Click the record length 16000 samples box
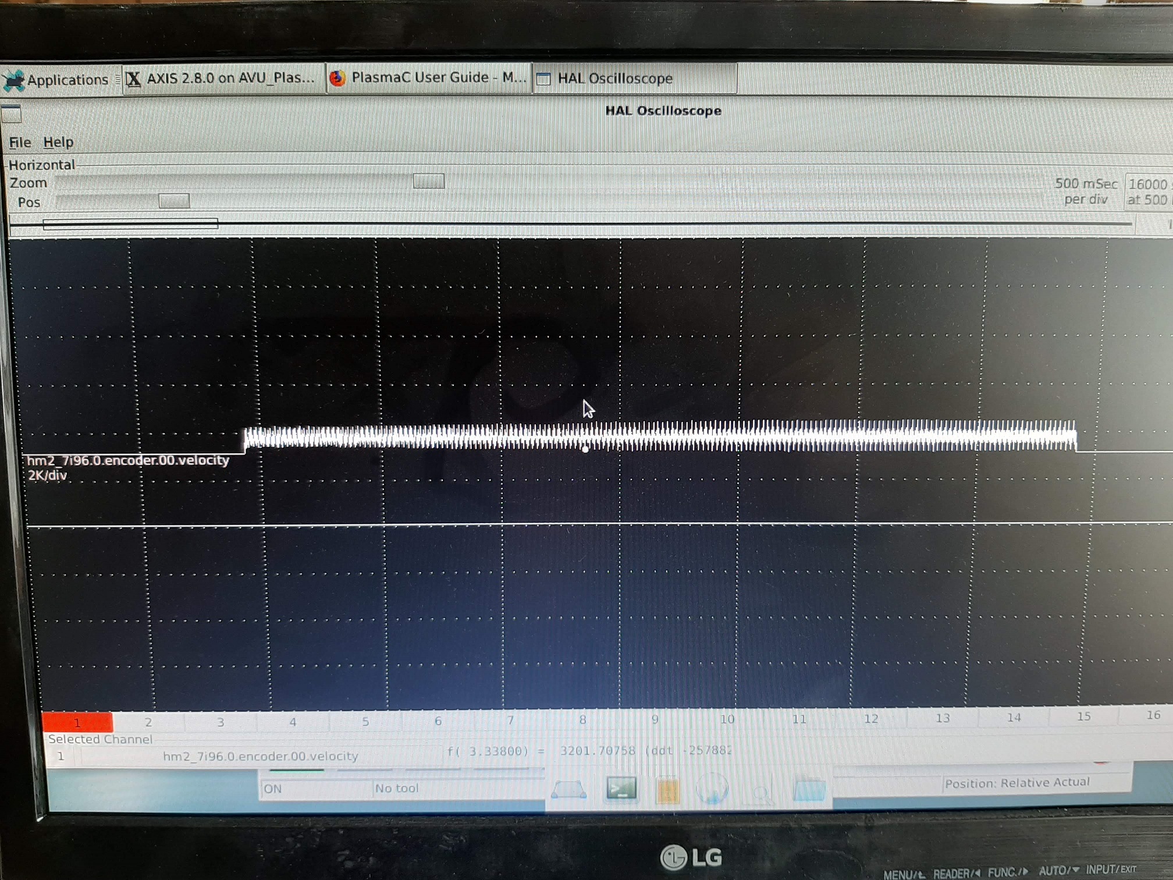 point(1149,191)
